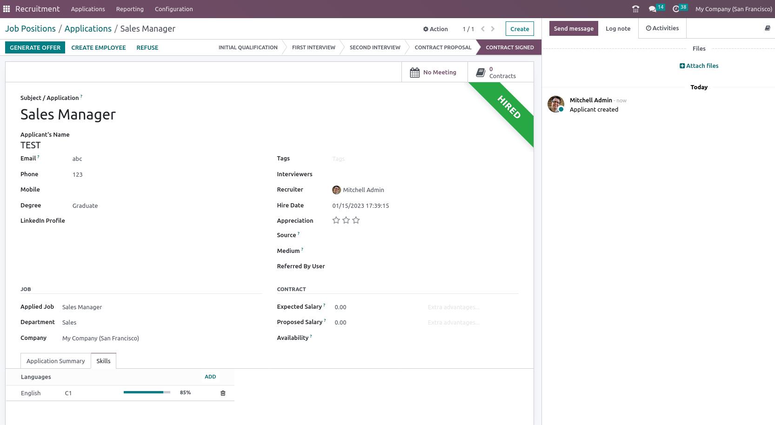Go to Applications breadcrumb
This screenshot has width=775, height=425.
pos(88,29)
